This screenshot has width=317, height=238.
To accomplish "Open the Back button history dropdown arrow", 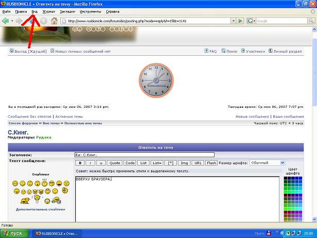I will 12,21.
